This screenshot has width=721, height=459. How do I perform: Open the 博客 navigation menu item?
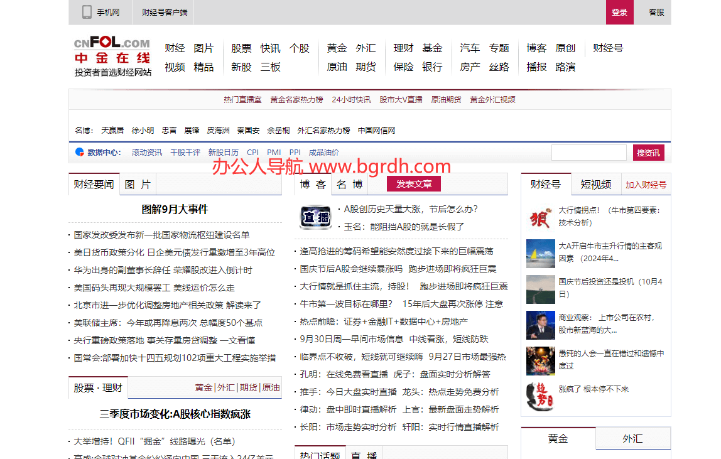pos(536,47)
